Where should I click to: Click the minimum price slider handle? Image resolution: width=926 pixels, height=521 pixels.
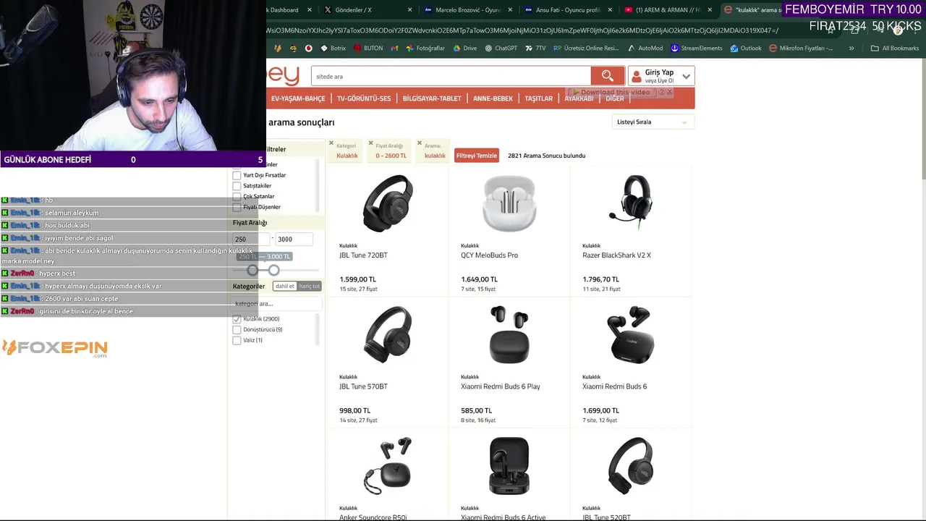(x=252, y=270)
